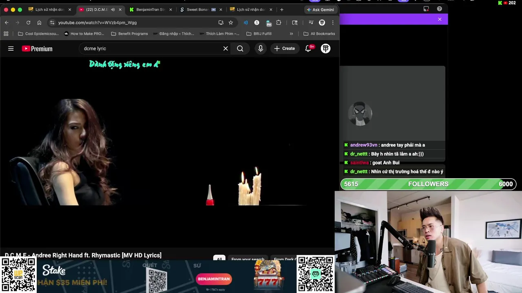
Task: Click the screen capture icon with red dot
Action: click(426, 9)
